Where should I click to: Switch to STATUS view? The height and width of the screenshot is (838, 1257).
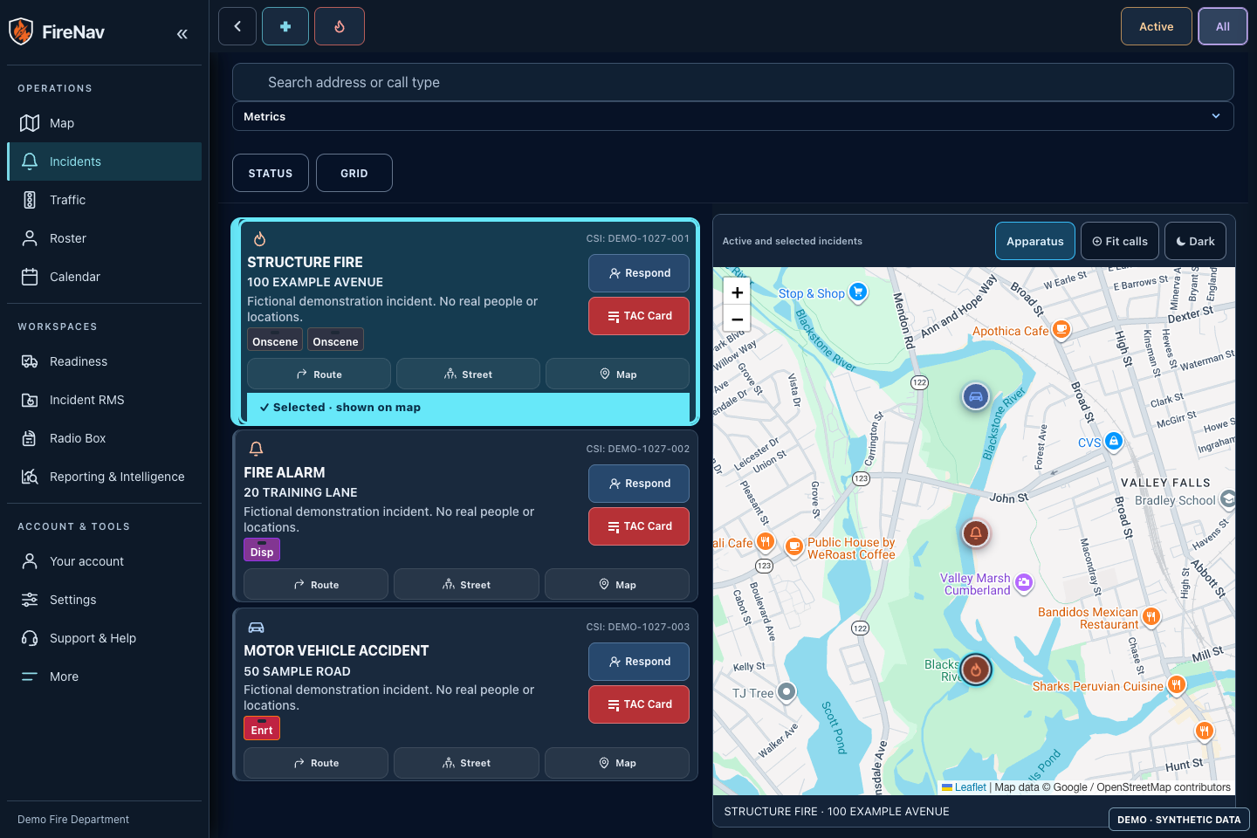pyautogui.click(x=271, y=173)
